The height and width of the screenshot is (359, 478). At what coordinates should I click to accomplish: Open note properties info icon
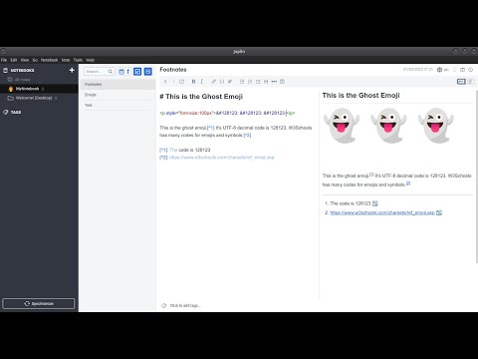[x=470, y=70]
